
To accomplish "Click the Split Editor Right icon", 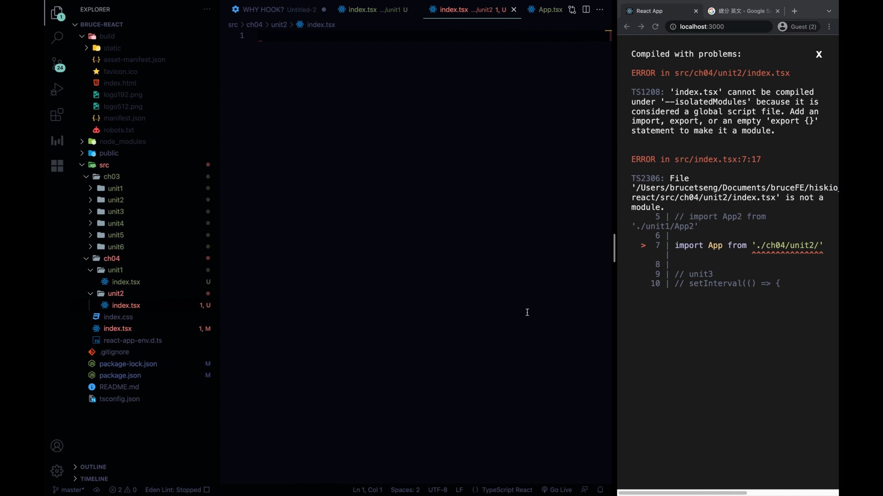I will pos(586,10).
